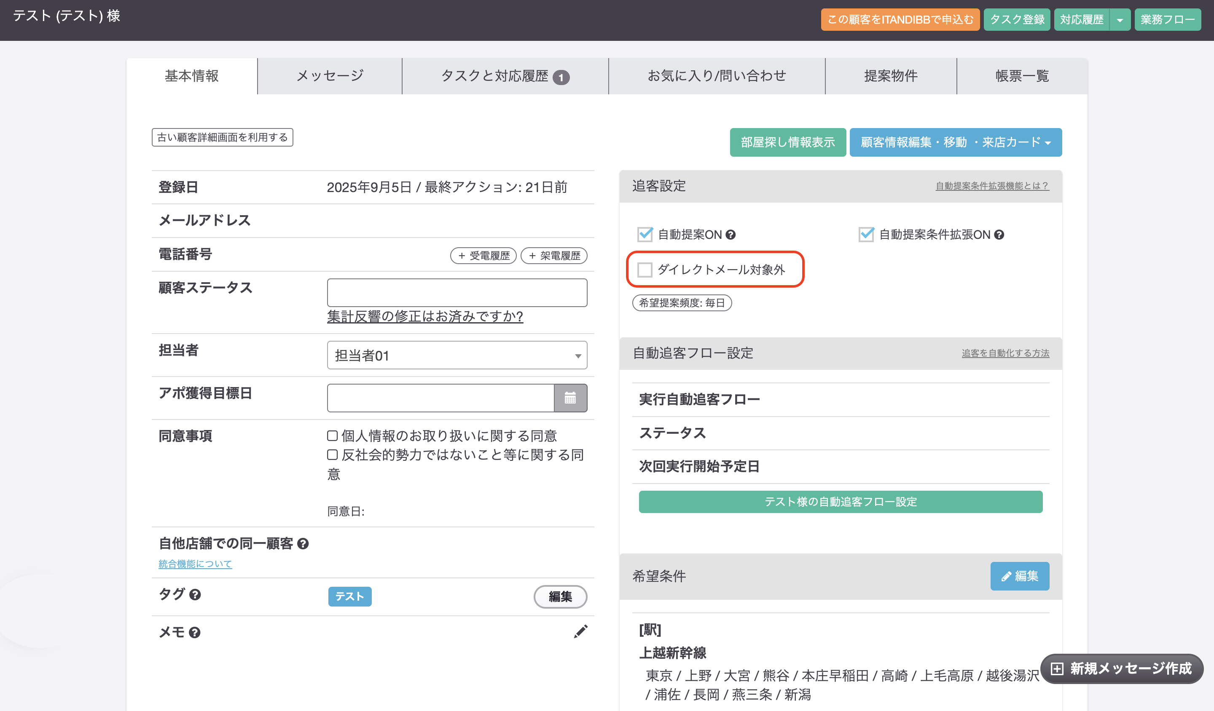Click 実行自動追客フロー row label
1214x711 pixels.
click(x=699, y=400)
